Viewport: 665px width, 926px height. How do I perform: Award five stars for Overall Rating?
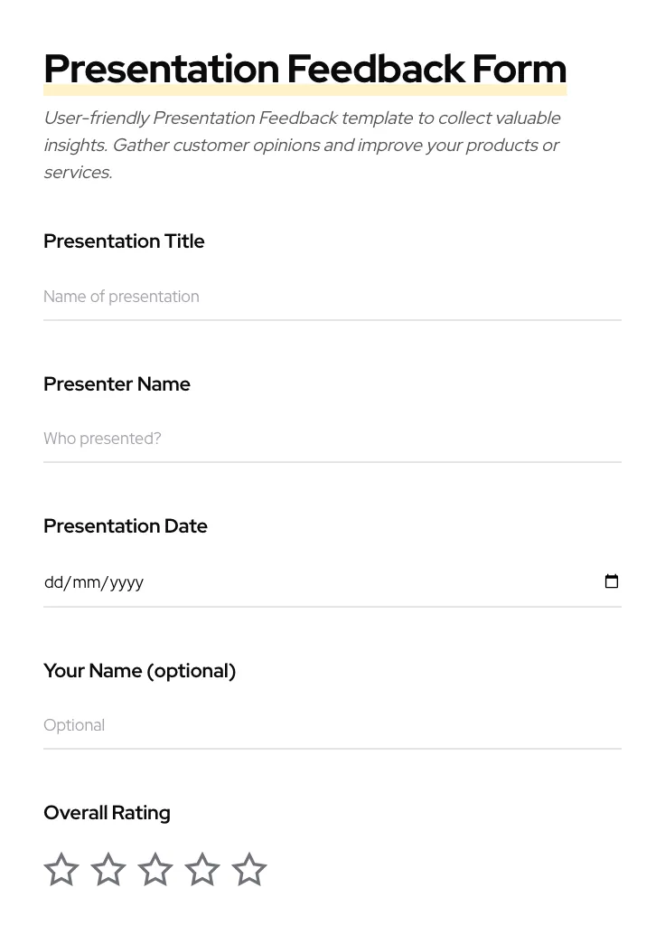point(249,869)
